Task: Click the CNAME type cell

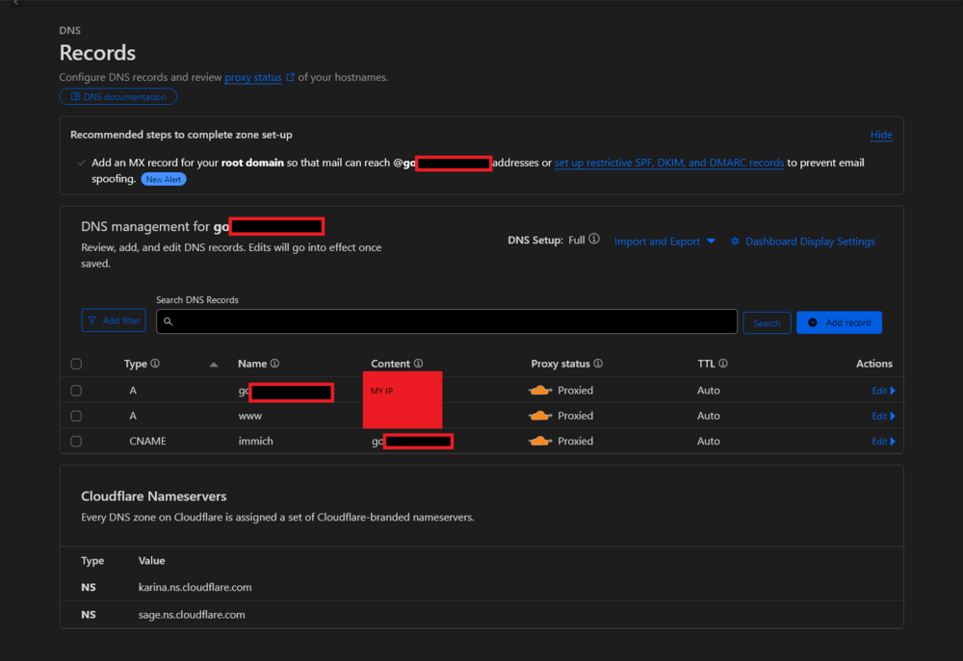Action: point(147,441)
